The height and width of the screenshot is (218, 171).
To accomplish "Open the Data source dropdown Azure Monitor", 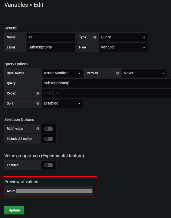I will (62, 73).
